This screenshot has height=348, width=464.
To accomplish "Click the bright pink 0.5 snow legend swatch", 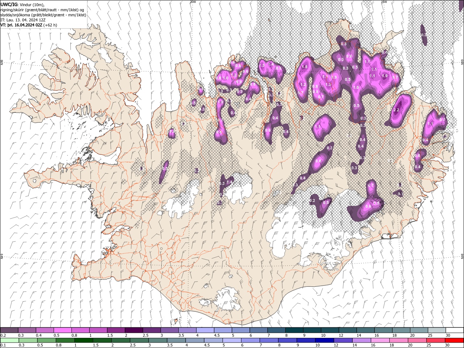I will tap(62, 330).
